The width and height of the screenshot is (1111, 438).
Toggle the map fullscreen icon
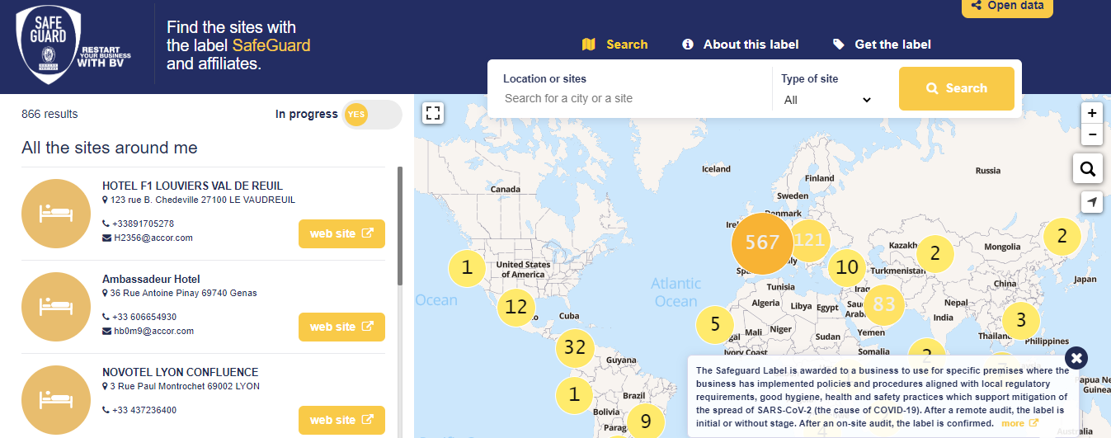[x=434, y=113]
